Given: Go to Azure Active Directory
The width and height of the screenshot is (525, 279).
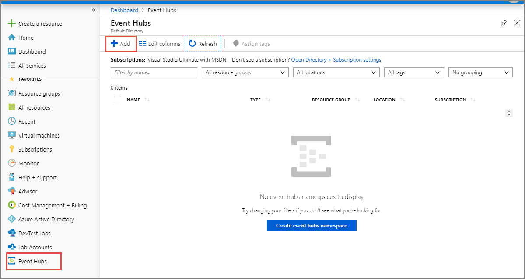Looking at the screenshot, I should 46,219.
